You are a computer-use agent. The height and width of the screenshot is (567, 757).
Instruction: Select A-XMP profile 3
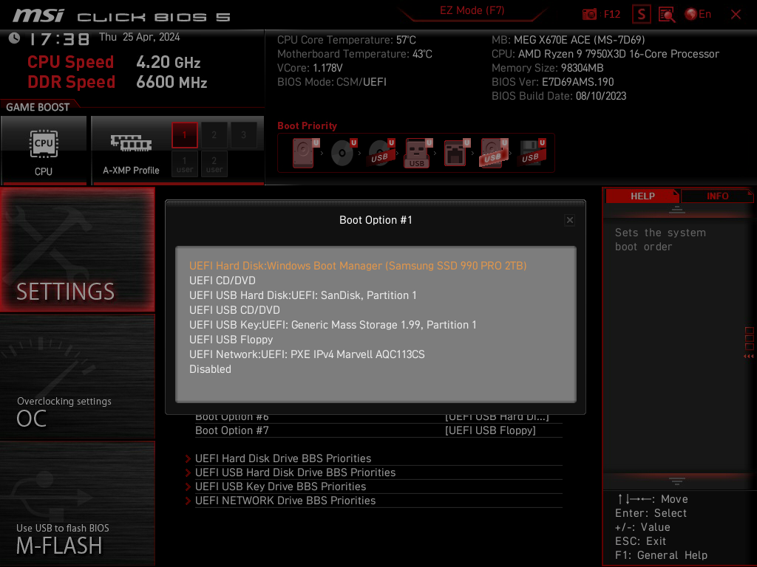pos(243,135)
